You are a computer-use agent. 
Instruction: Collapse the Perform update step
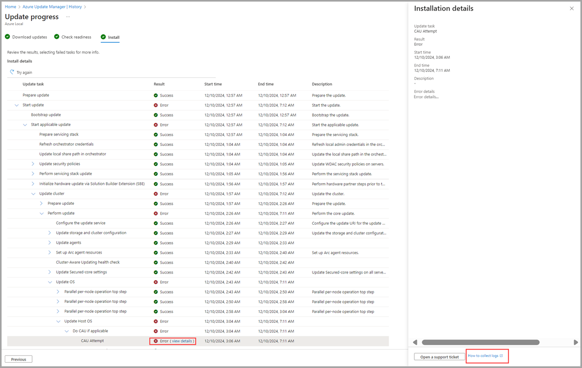tap(42, 213)
